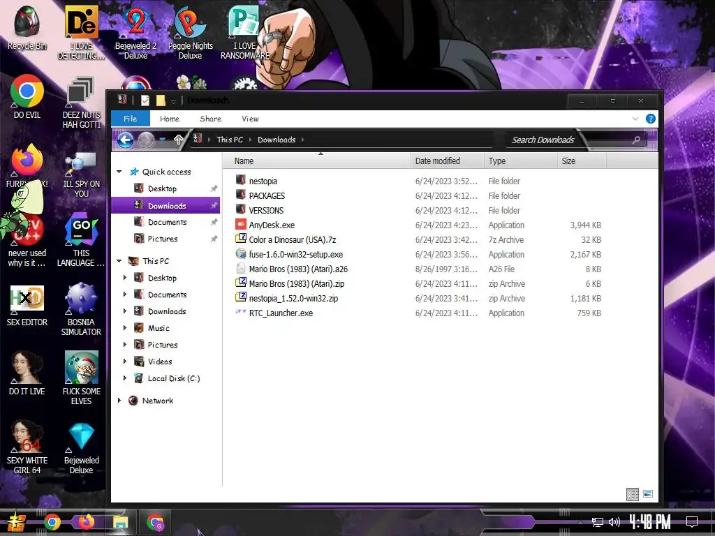Unpin Pictures from Quick access

pyautogui.click(x=214, y=239)
